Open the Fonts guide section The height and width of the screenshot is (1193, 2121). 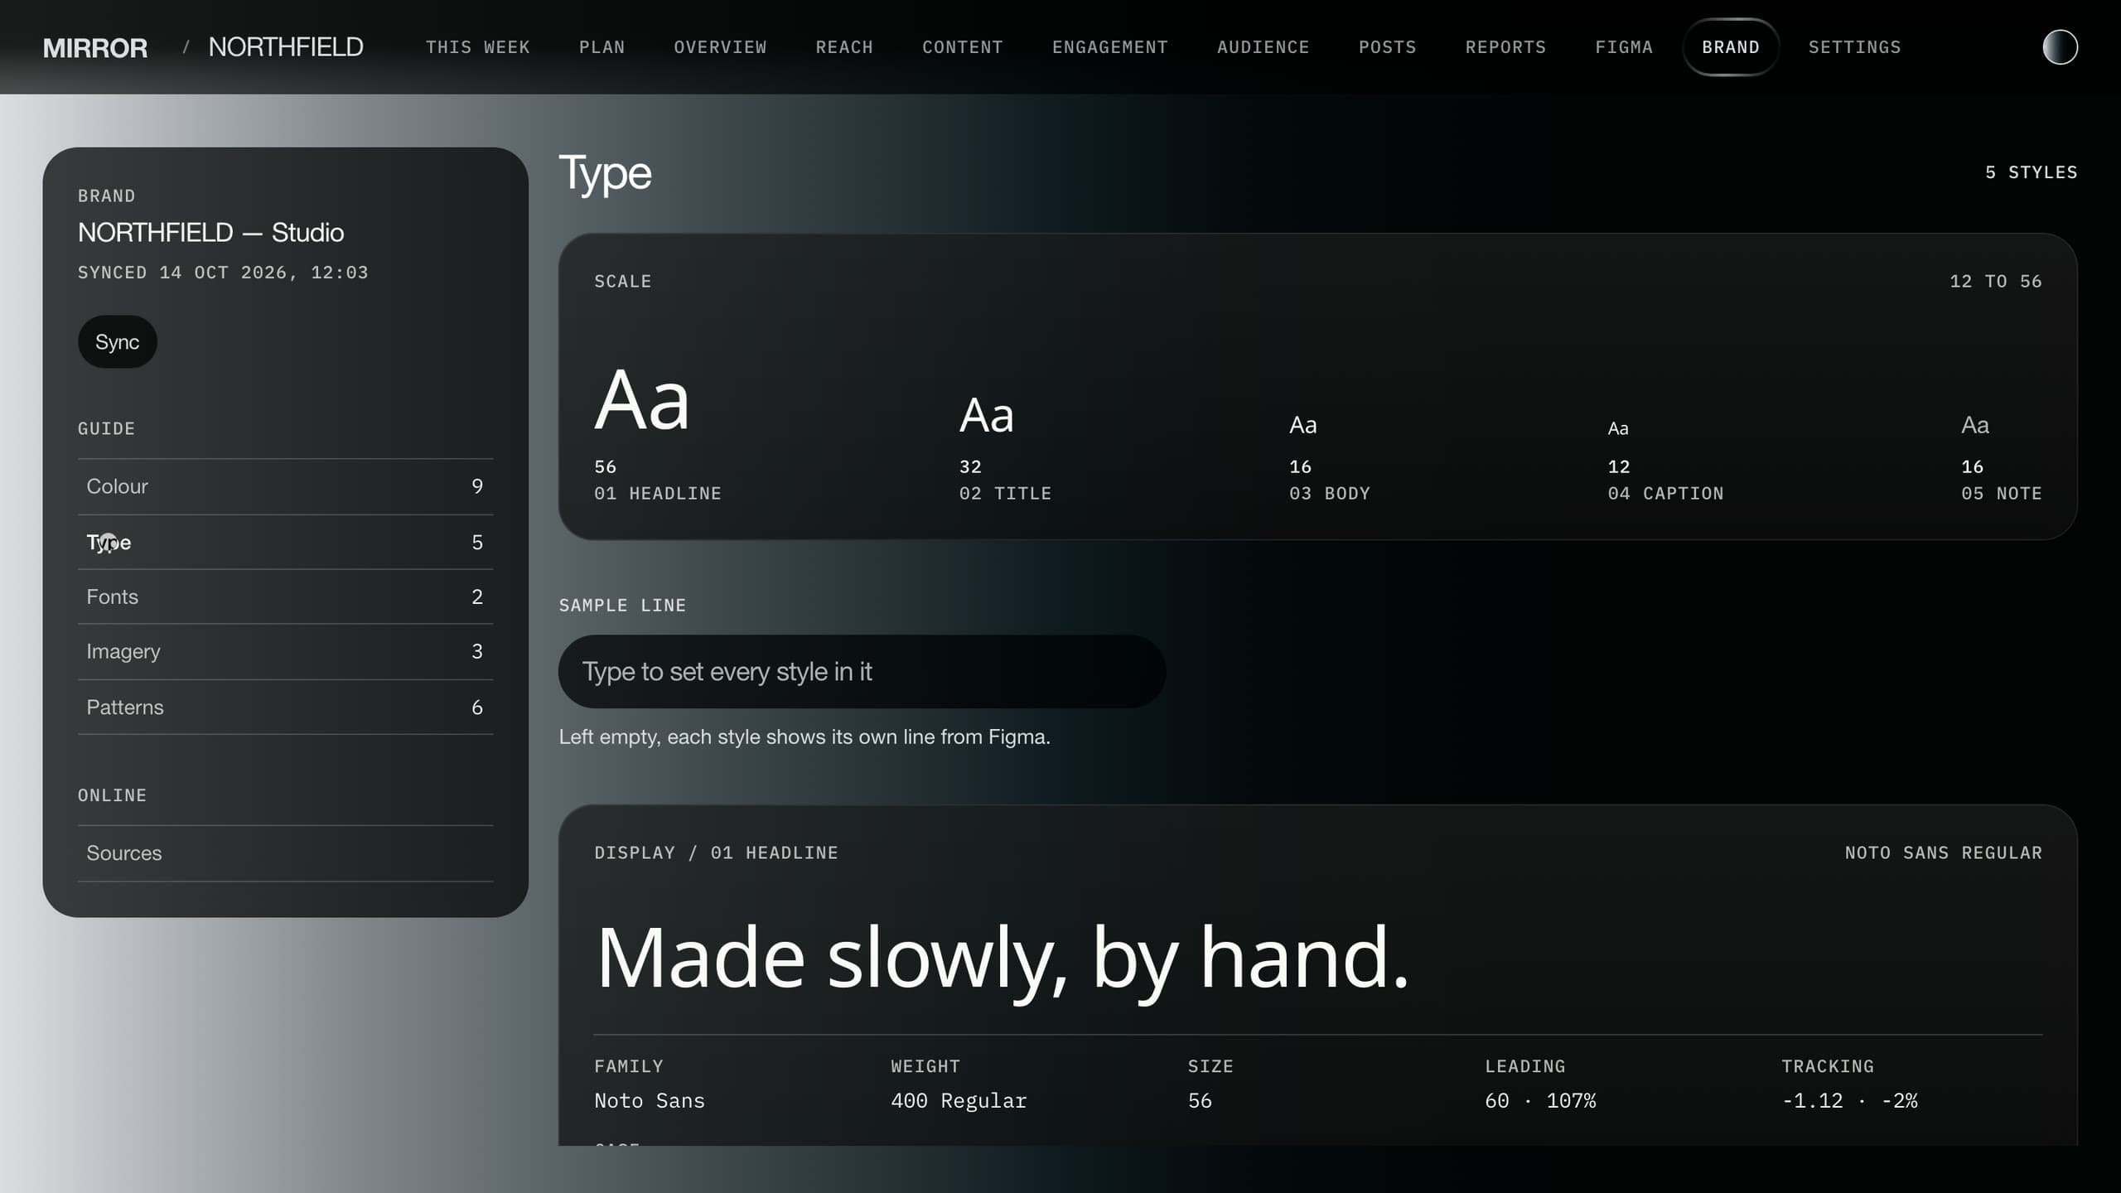click(x=285, y=596)
